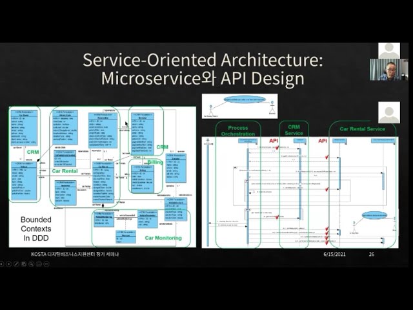Select top participant avatar thumbnail
The width and height of the screenshot is (413, 310).
pos(389,50)
